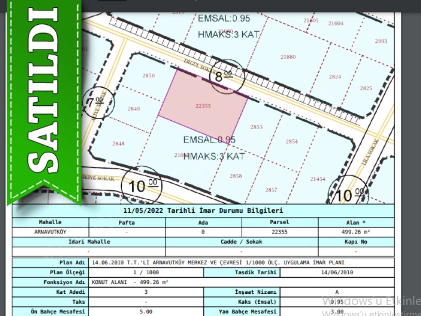This screenshot has height=316, width=421.
Task: Click the Parsel value 22355 in table
Action: coord(279,232)
